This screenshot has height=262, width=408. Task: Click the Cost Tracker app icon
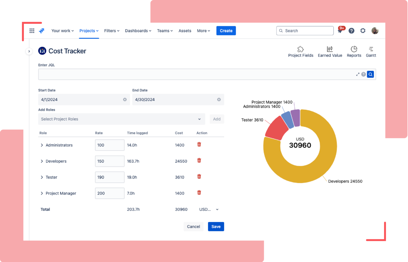(42, 51)
